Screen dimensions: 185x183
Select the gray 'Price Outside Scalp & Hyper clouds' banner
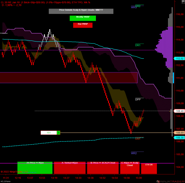(x=81, y=11)
